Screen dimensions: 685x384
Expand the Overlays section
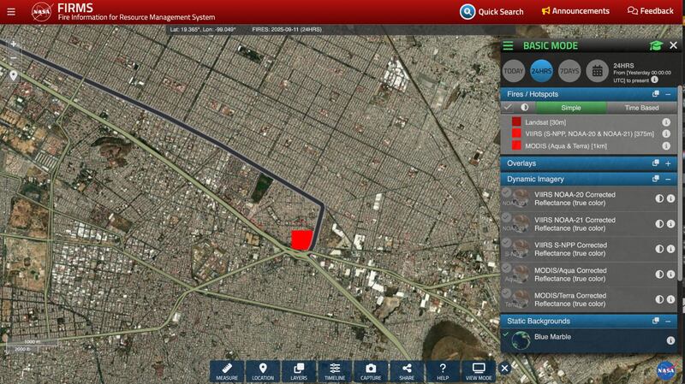pyautogui.click(x=668, y=163)
